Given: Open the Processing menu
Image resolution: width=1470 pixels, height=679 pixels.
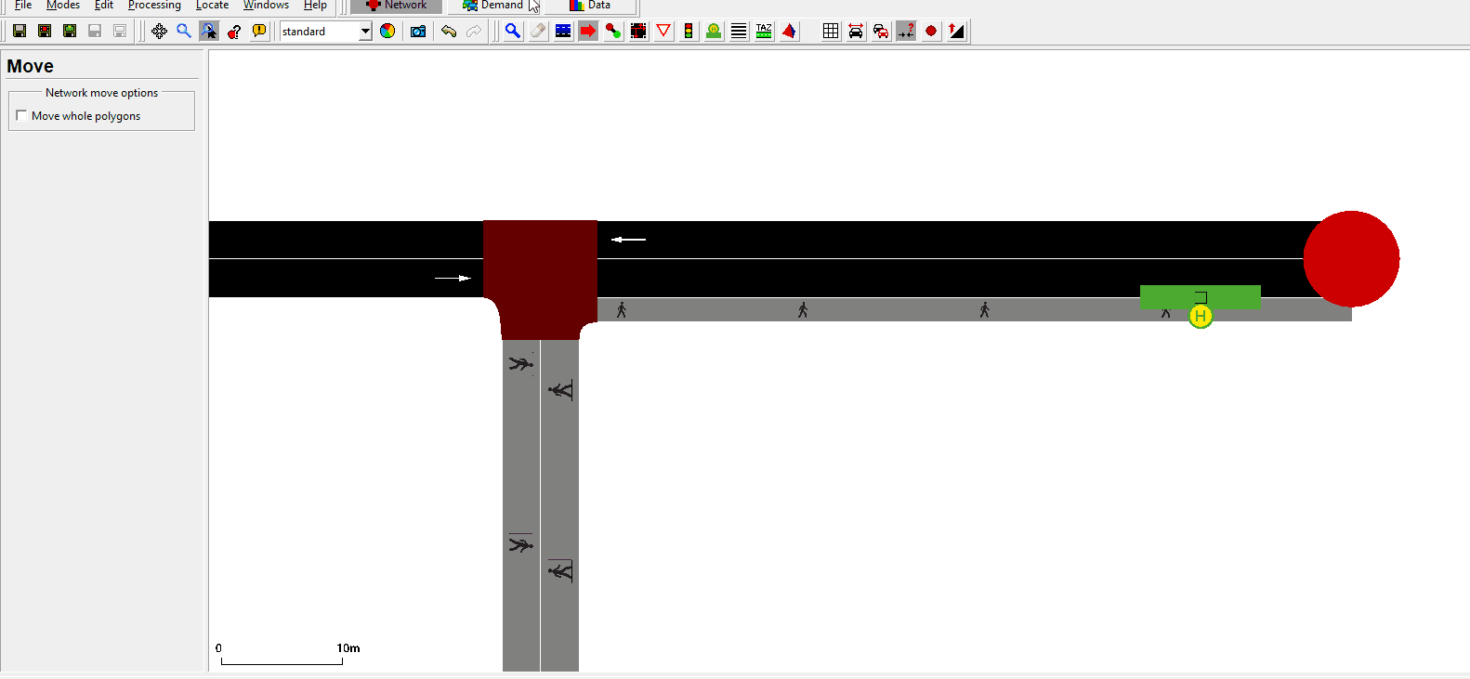Looking at the screenshot, I should click(x=154, y=6).
